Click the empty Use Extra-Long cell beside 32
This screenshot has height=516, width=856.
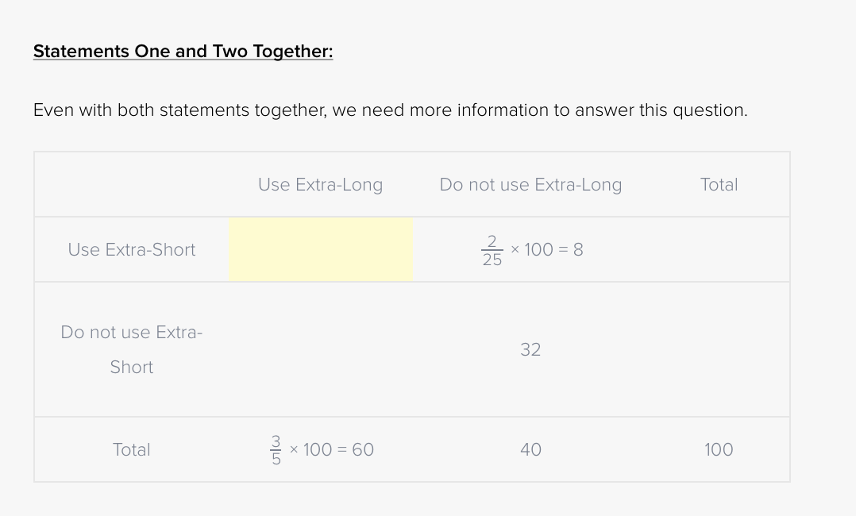(320, 349)
